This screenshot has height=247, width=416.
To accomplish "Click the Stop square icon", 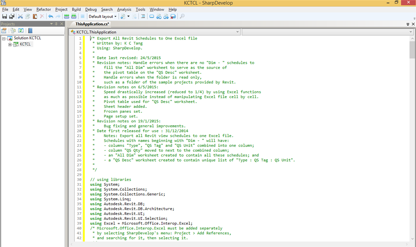I will point(82,16).
